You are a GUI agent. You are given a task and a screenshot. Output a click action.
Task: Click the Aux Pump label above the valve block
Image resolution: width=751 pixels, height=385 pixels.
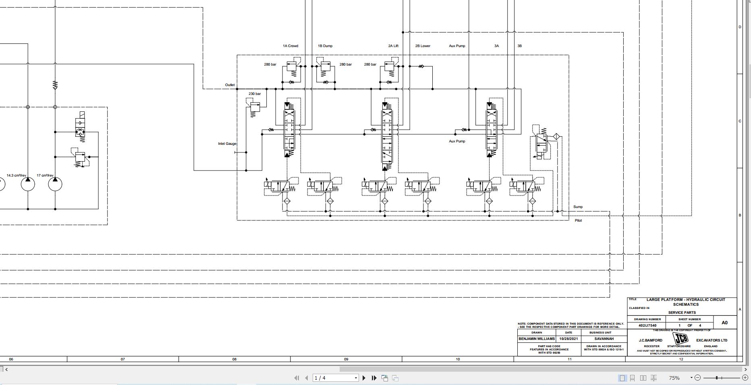[457, 46]
